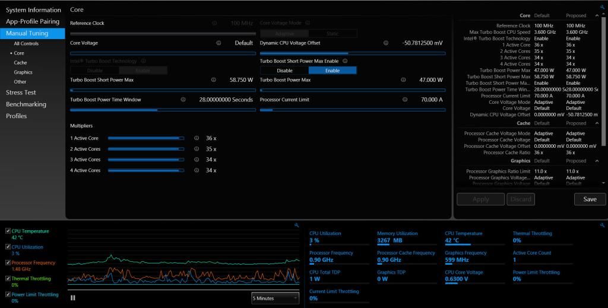Click info icon for 3 Active Cores multiplier

pyautogui.click(x=197, y=159)
